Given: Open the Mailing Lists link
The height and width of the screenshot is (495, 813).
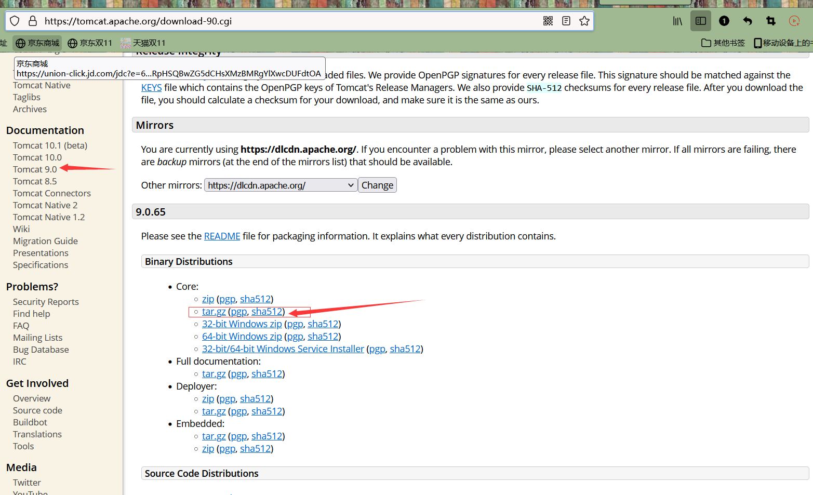Looking at the screenshot, I should coord(37,338).
